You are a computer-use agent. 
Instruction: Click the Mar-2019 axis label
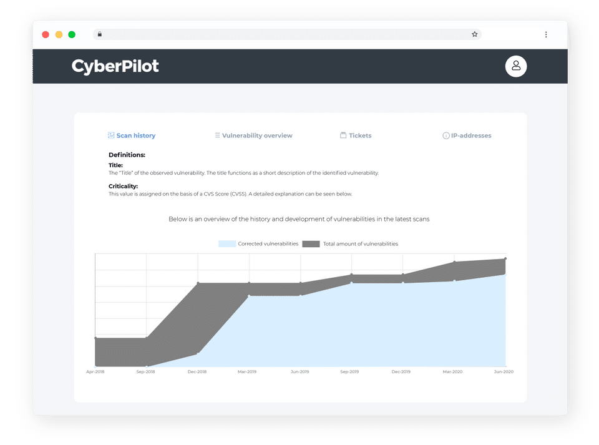tap(247, 371)
